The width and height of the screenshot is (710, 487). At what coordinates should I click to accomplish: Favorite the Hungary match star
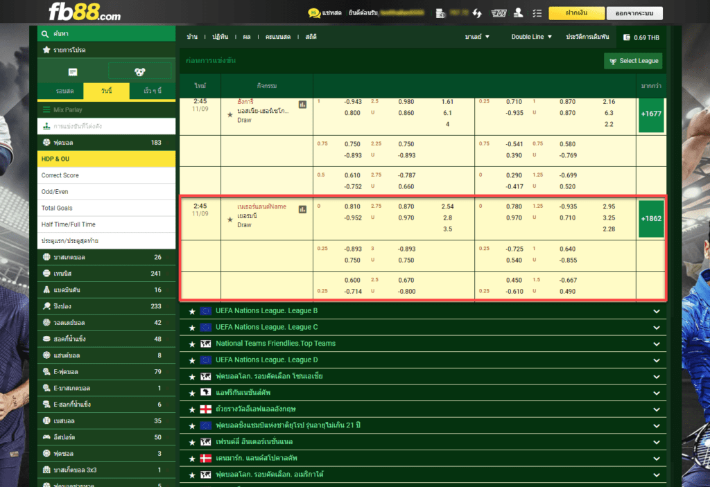coord(230,115)
